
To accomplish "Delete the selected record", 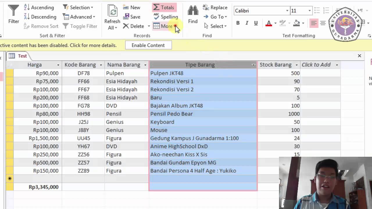I will (x=134, y=26).
